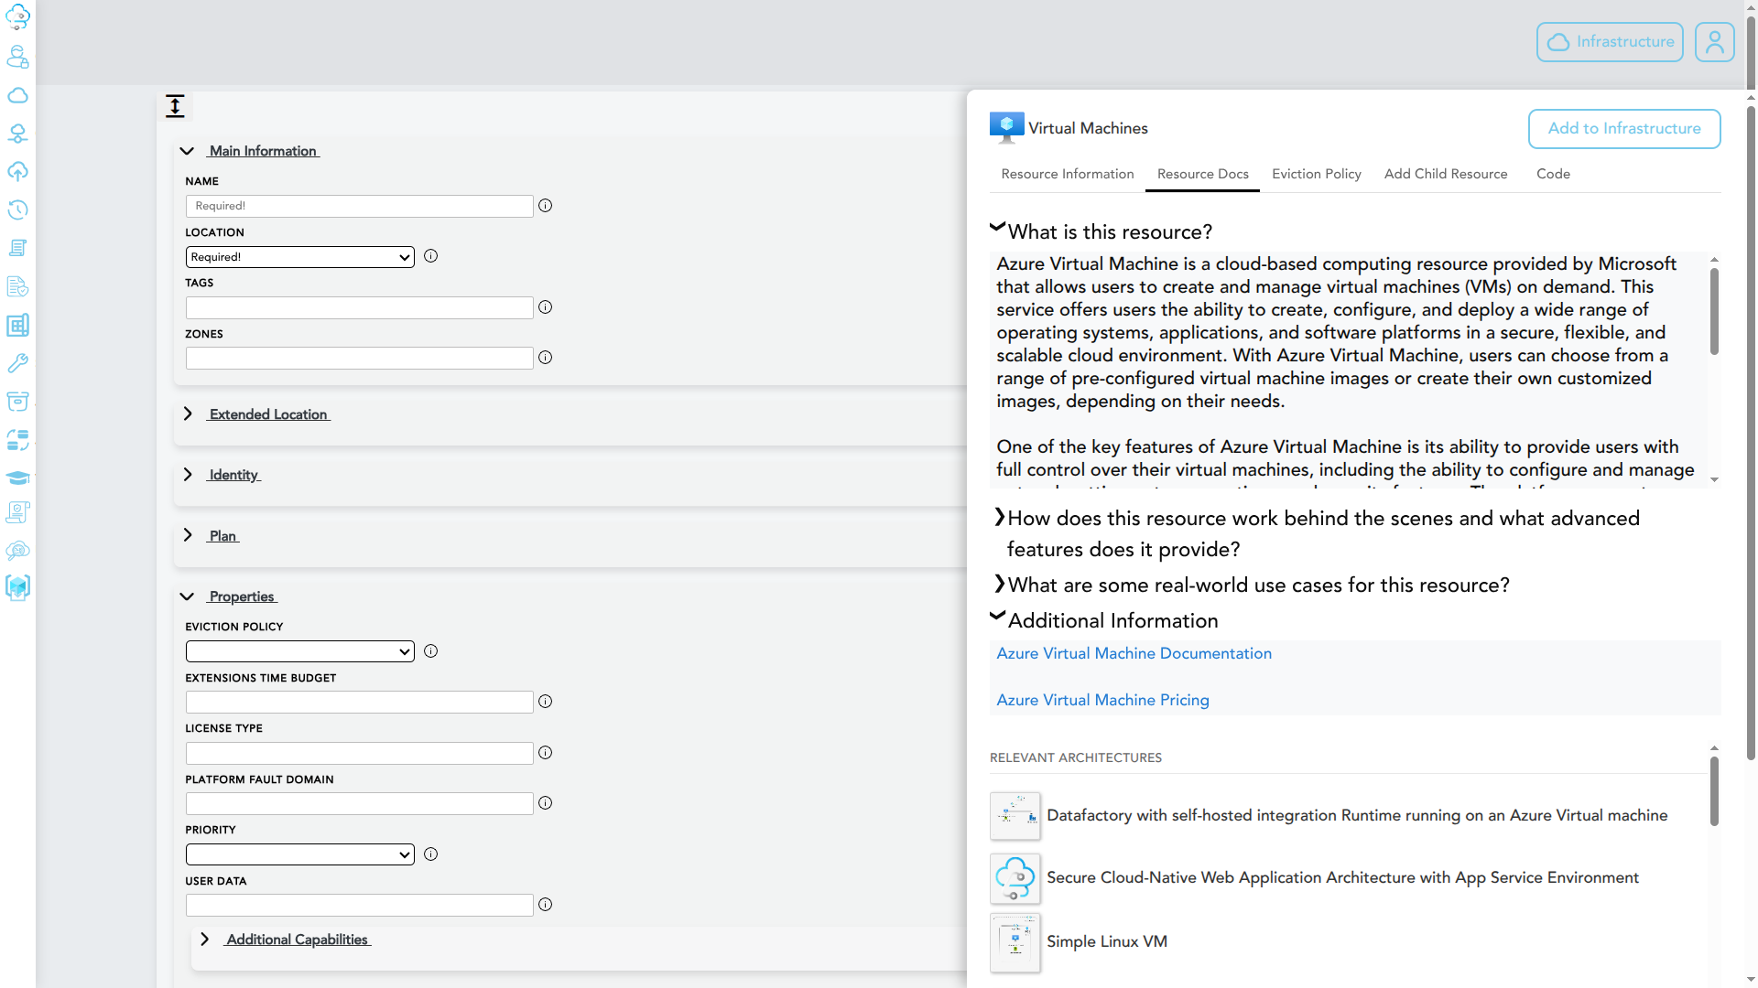Open the Location dropdown
Screen dimensions: 1758x988
[300, 257]
